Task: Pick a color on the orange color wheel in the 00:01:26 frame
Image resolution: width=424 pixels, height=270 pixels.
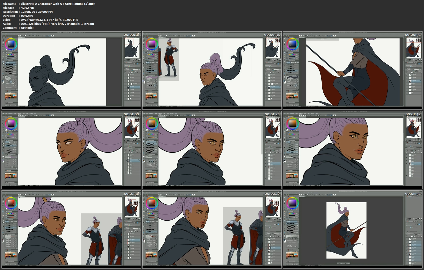Action: tap(152, 124)
